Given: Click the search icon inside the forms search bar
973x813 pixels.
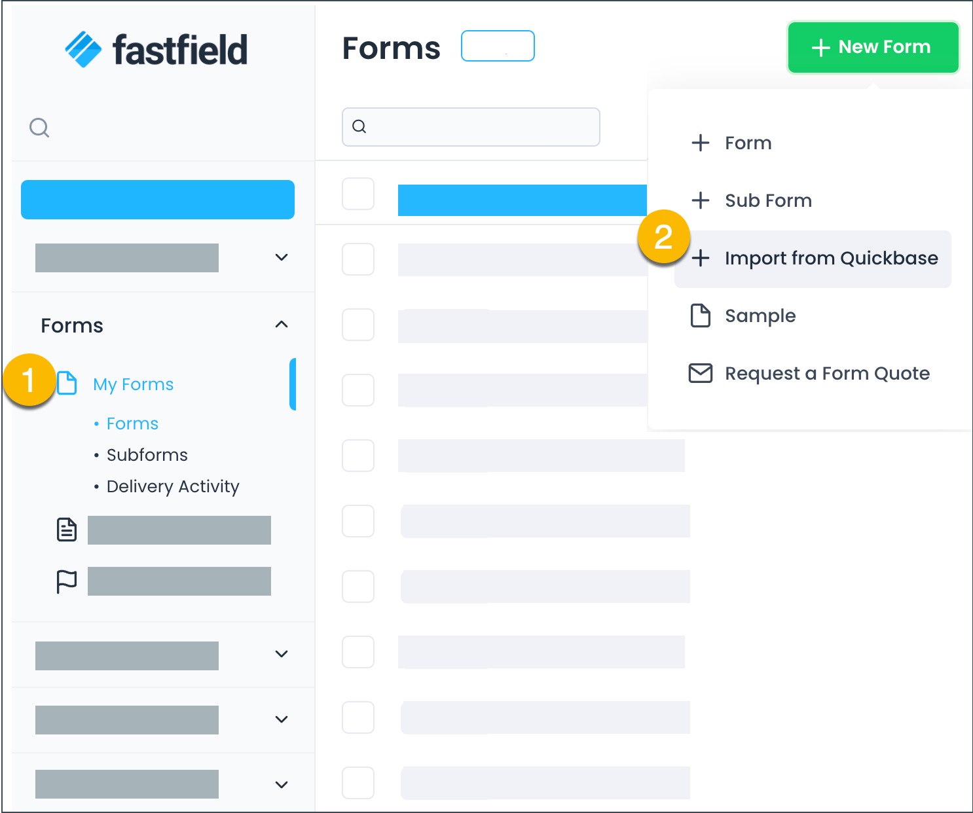Looking at the screenshot, I should click(359, 126).
